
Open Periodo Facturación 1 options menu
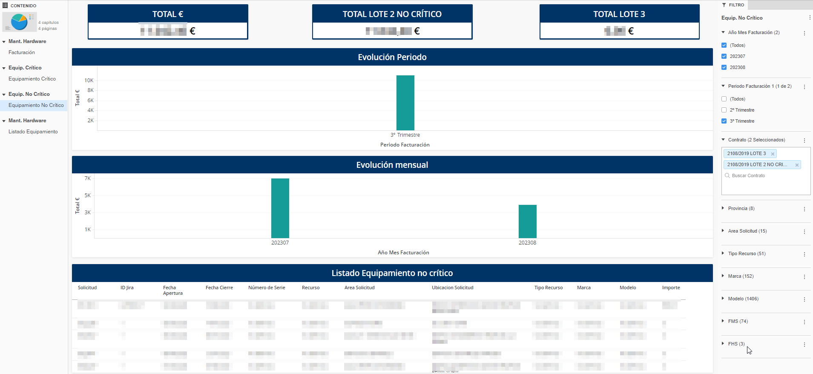(x=804, y=87)
